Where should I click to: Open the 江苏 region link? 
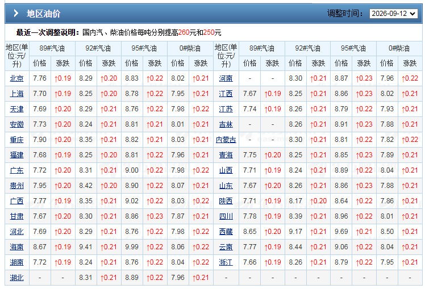(x=226, y=109)
